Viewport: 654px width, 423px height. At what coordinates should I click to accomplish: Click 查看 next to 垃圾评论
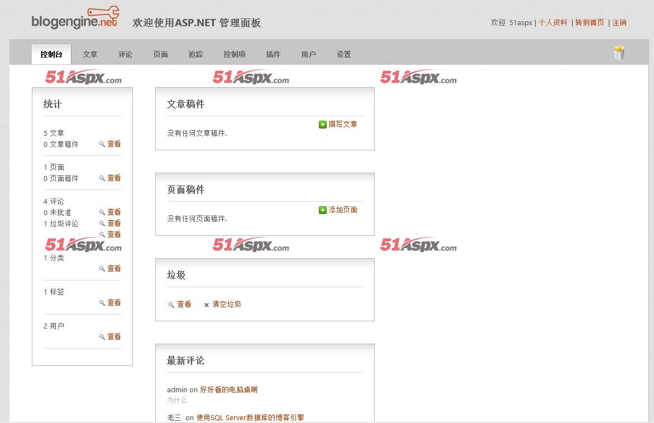pos(114,224)
